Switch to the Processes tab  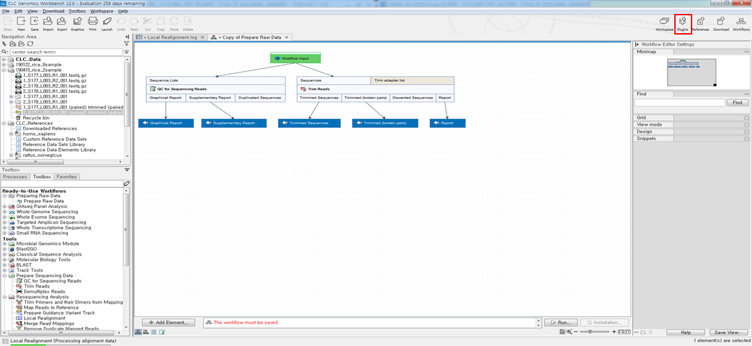(15, 177)
